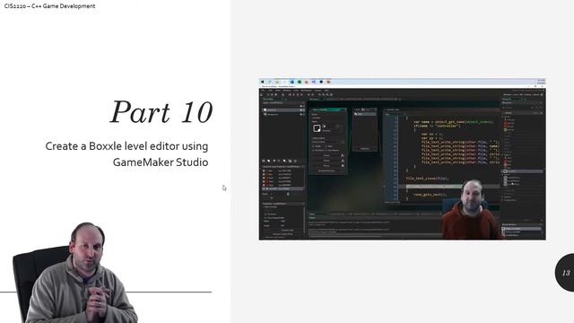Open the Tools menu in GameMaker
The height and width of the screenshot is (323, 574).
[x=296, y=91]
